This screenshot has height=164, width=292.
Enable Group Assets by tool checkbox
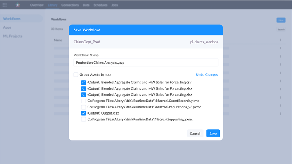coord(76,75)
